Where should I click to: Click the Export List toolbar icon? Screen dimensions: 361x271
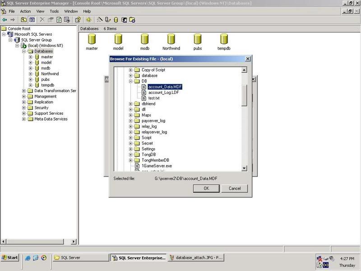[67, 20]
